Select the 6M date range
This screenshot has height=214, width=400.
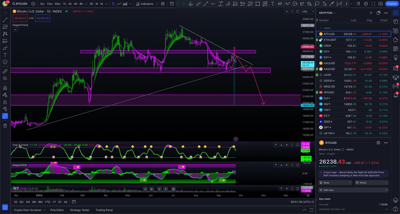(40, 202)
